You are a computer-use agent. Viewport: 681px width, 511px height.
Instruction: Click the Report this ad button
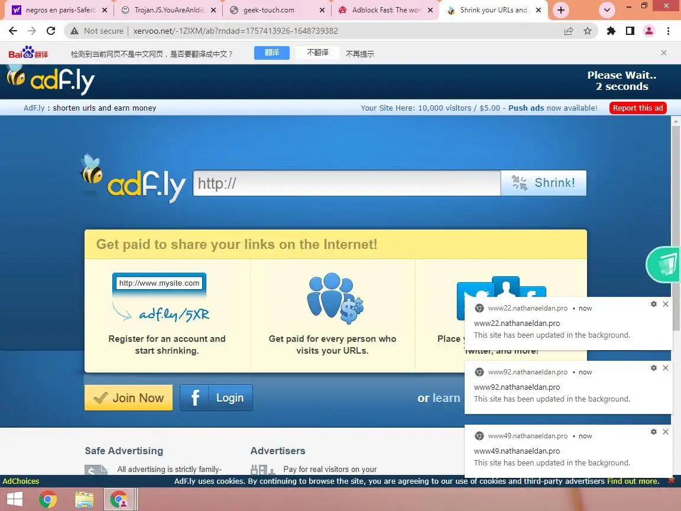click(x=638, y=108)
